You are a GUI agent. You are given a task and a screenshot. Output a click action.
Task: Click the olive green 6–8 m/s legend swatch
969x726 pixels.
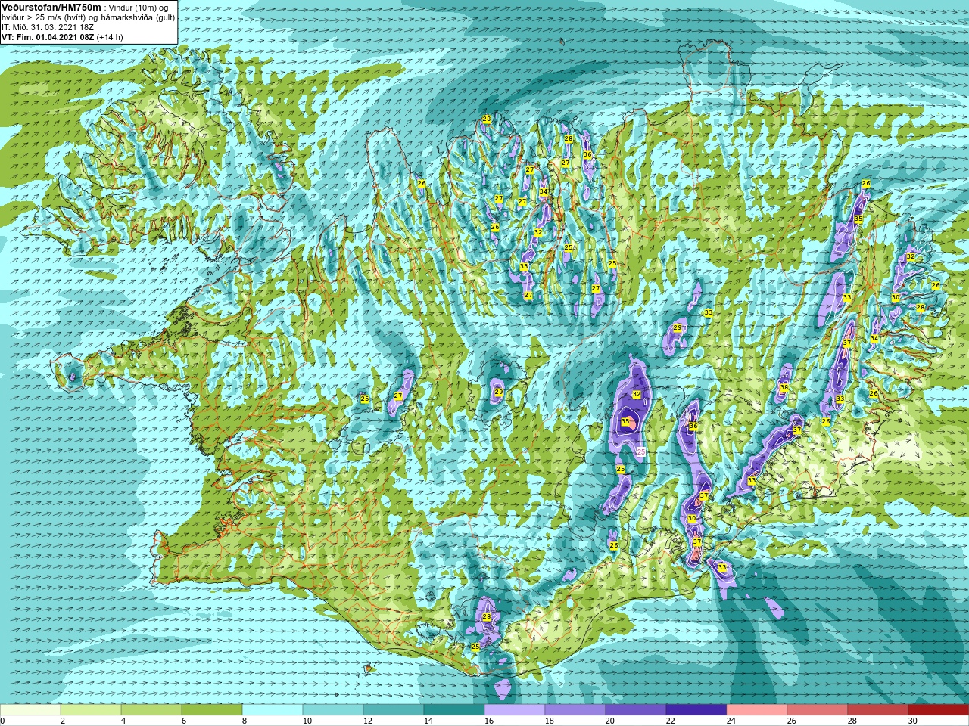(x=212, y=710)
